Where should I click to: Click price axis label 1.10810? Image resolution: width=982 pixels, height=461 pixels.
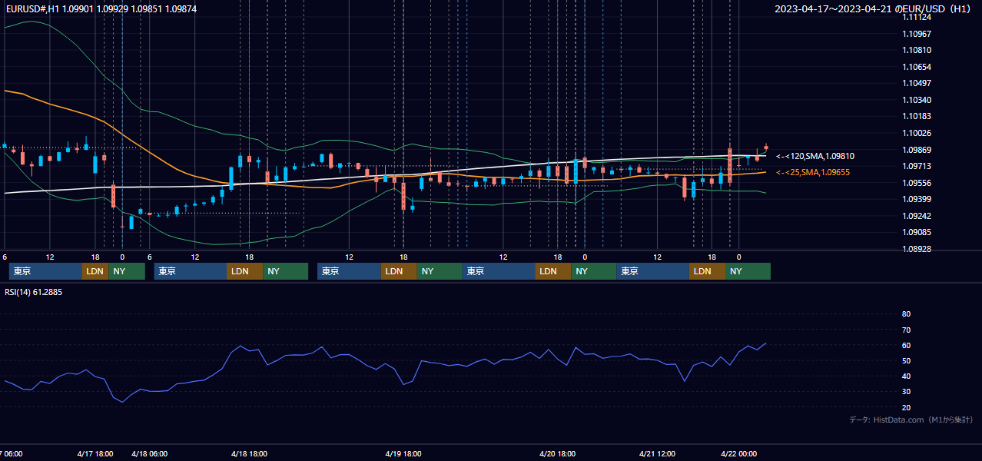coord(916,50)
